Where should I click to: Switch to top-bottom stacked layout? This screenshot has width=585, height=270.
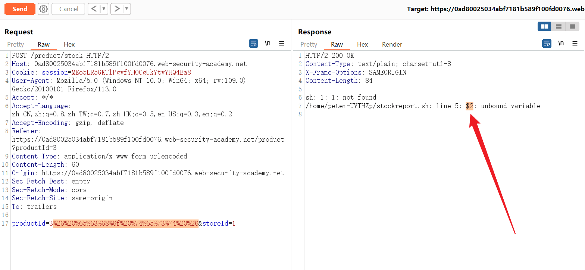click(x=559, y=26)
